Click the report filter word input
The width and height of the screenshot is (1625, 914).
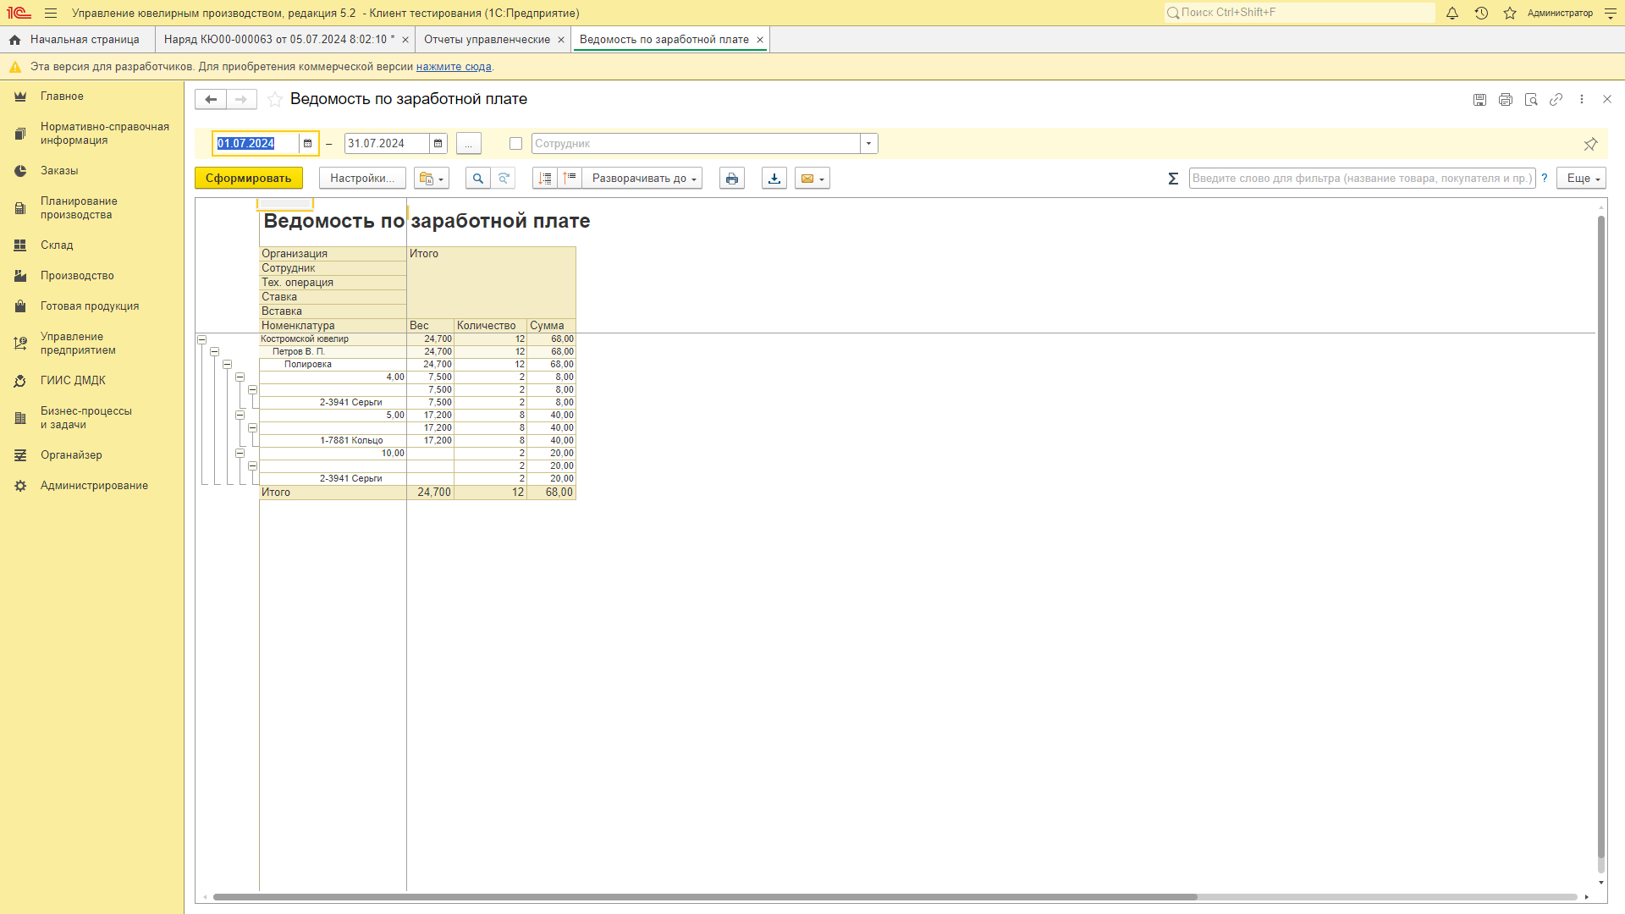[1362, 179]
